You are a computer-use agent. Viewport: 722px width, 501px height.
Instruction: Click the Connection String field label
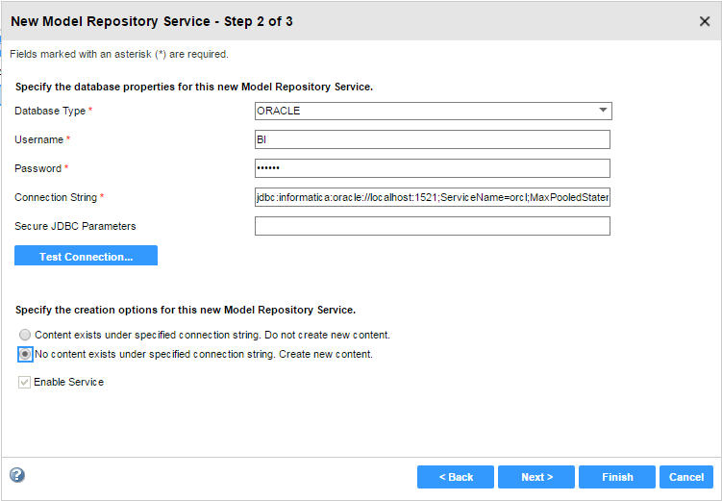click(x=56, y=197)
